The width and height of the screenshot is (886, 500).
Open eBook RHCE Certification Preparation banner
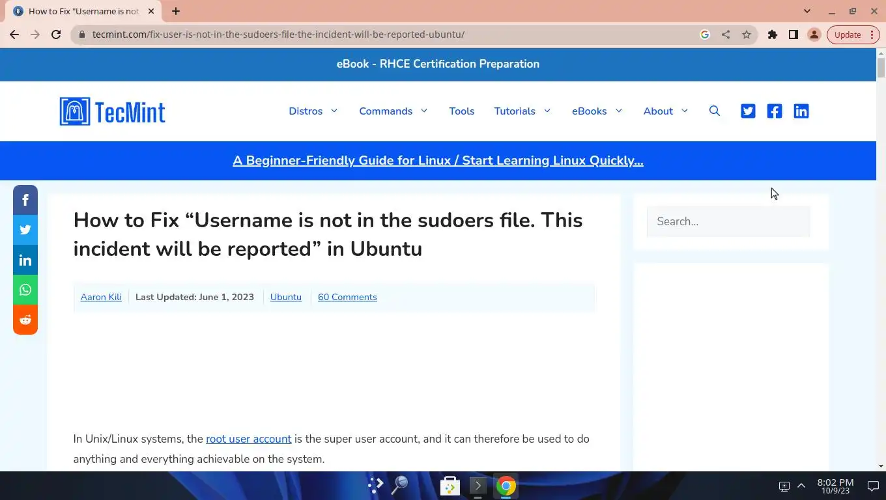(438, 64)
